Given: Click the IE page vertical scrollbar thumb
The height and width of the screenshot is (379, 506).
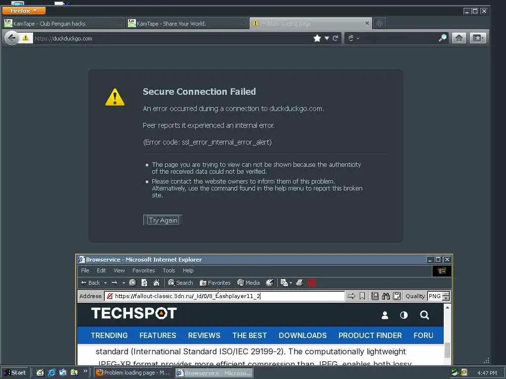Looking at the screenshot, I should click(x=447, y=350).
